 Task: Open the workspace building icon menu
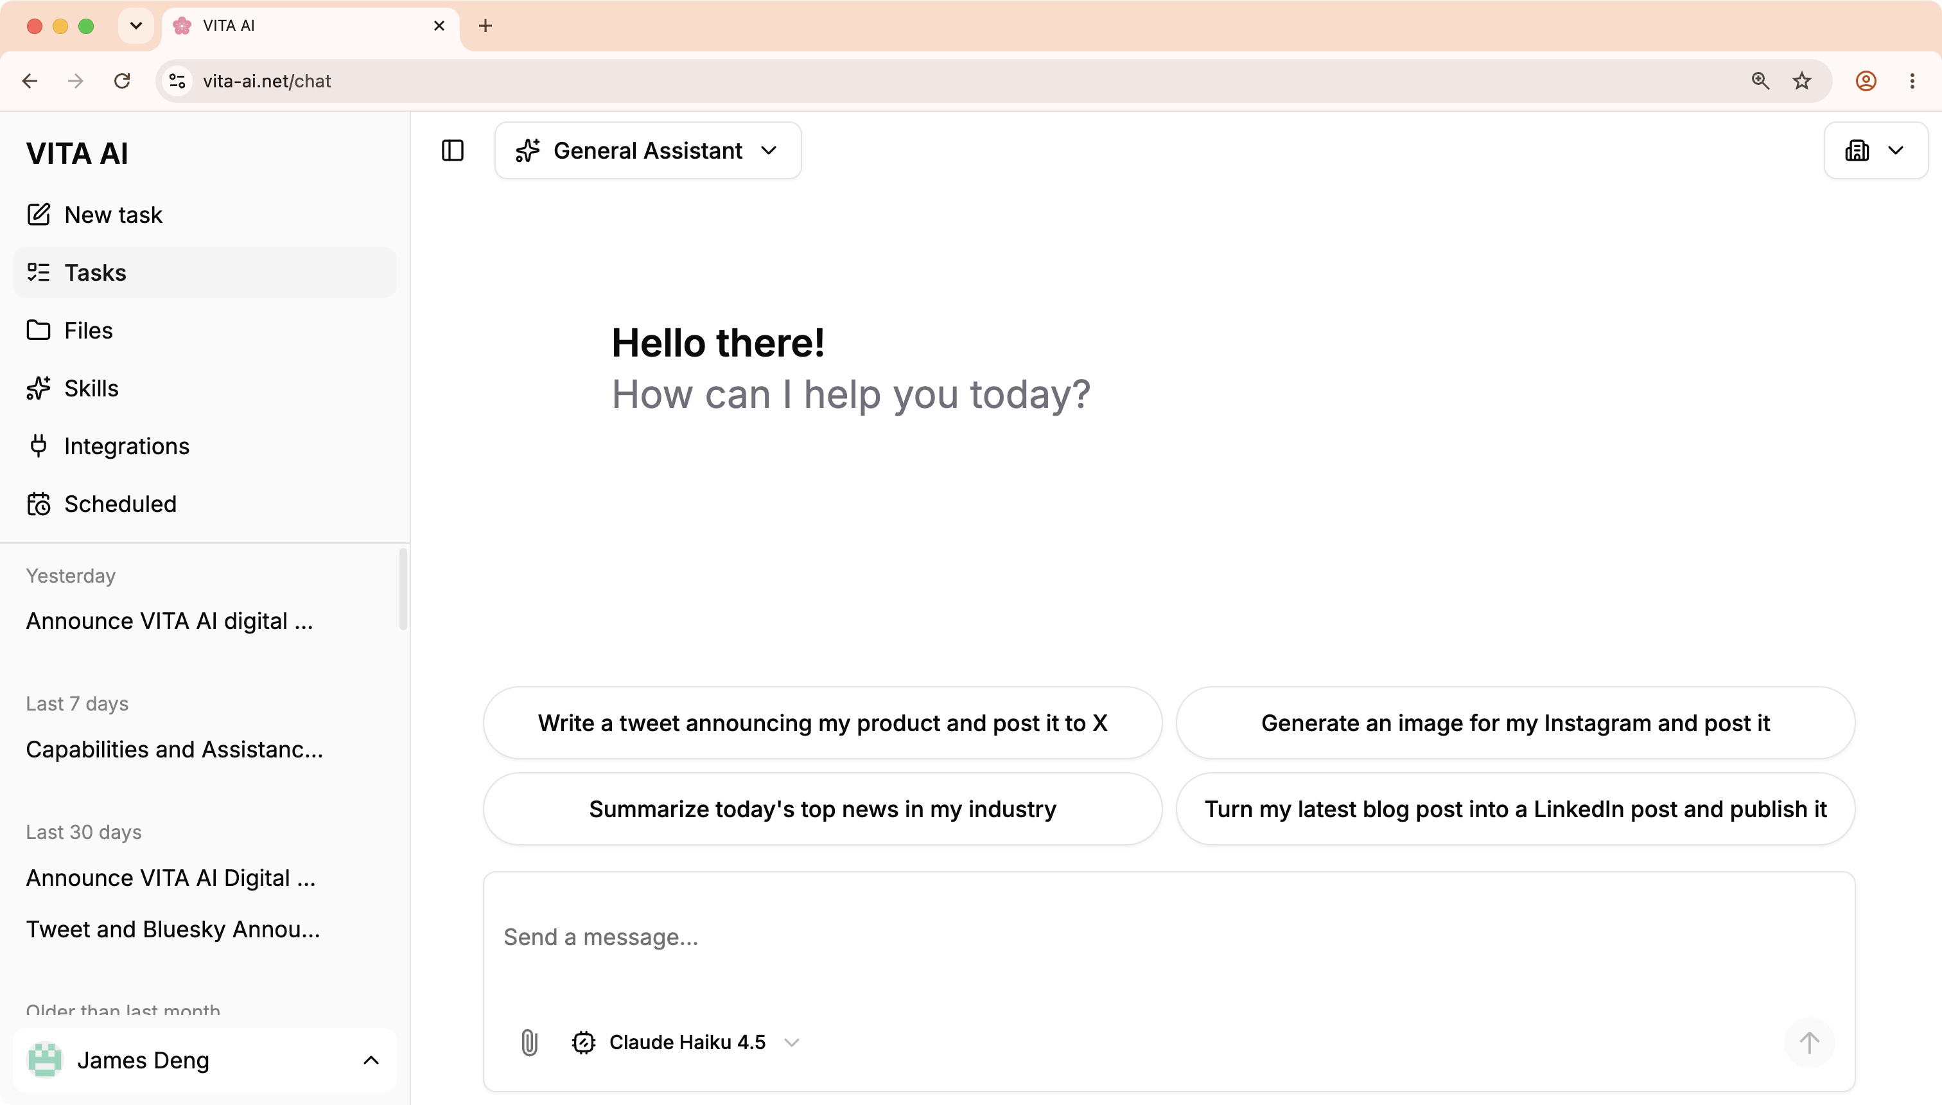tap(1875, 150)
